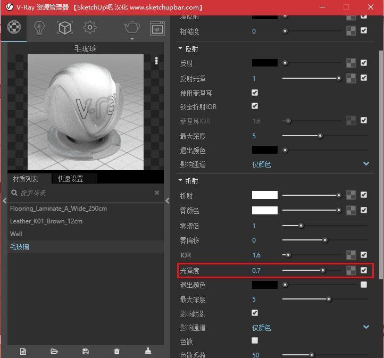
Task: Click the refraction IOR value 1.6
Action: [256, 255]
